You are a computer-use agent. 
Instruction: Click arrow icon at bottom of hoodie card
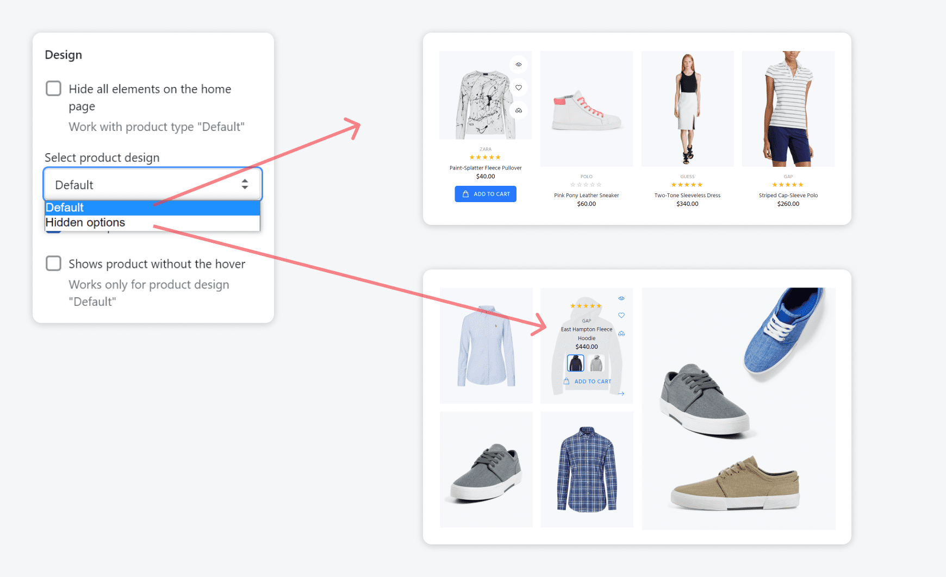point(621,394)
